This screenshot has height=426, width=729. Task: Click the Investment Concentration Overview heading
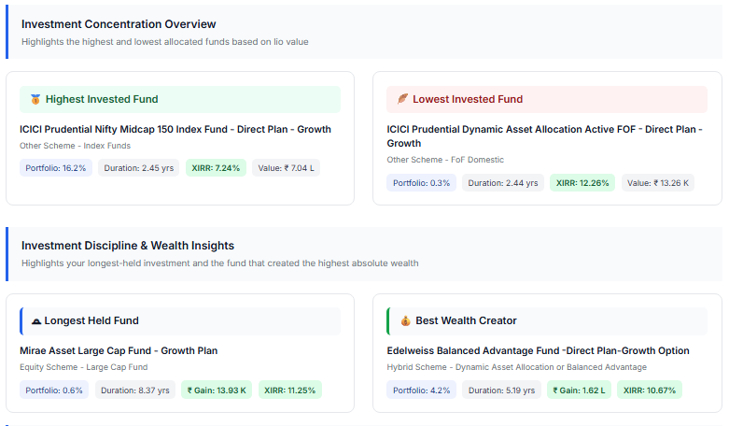tap(119, 24)
